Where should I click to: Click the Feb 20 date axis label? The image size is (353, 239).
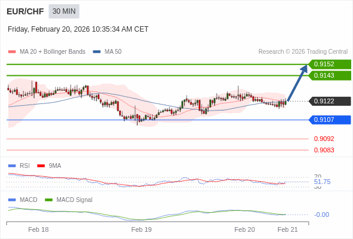pyautogui.click(x=245, y=229)
